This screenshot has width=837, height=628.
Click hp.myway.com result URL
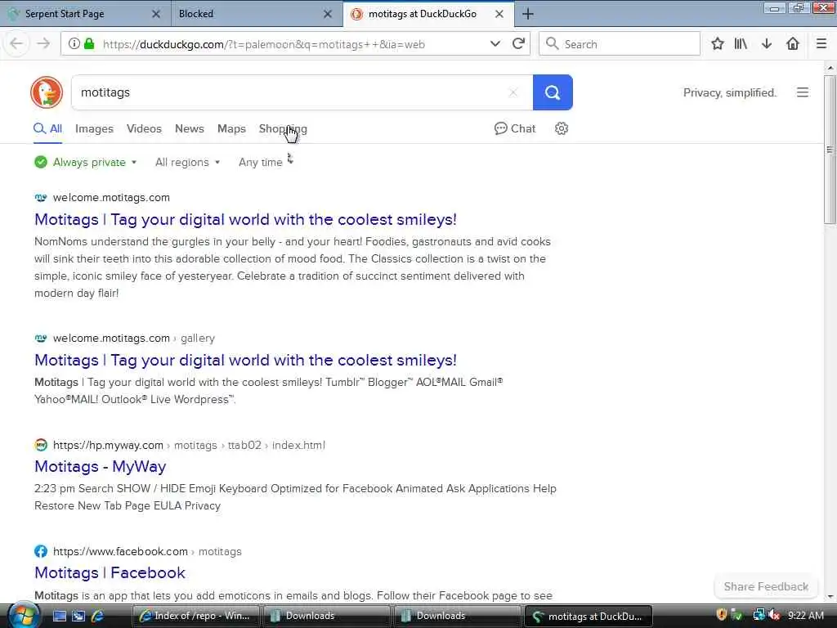189,445
